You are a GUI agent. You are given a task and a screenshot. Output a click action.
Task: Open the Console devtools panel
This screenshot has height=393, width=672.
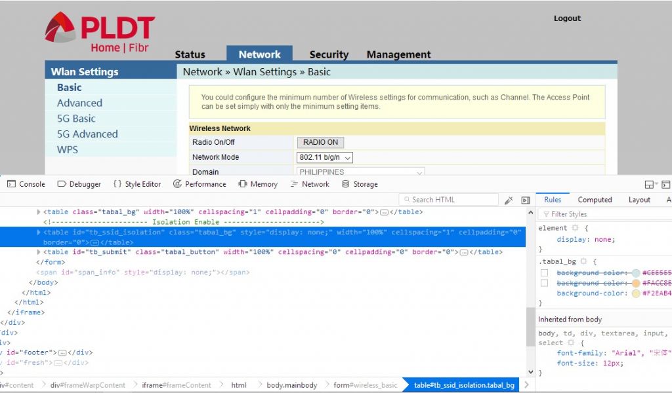[x=26, y=184]
